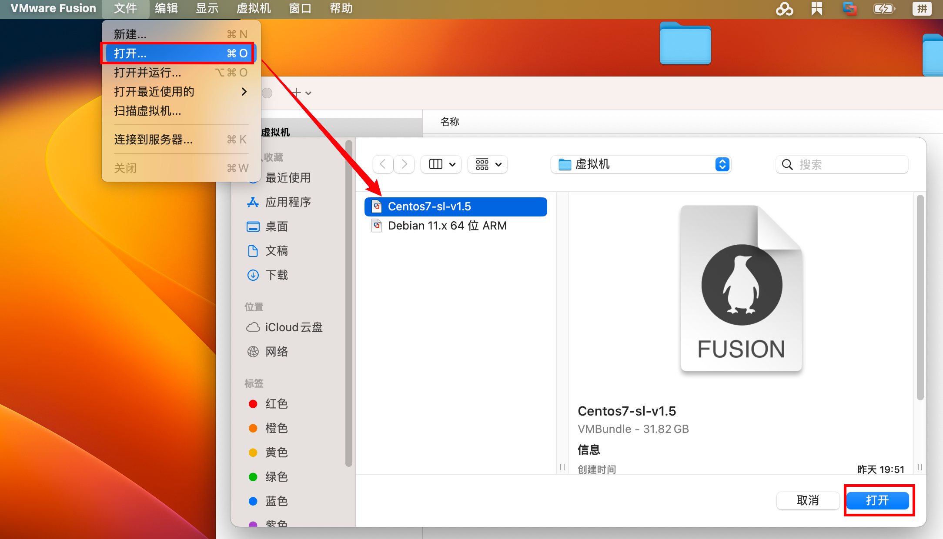This screenshot has width=943, height=539.
Task: Go back with the left arrow button
Action: (383, 164)
